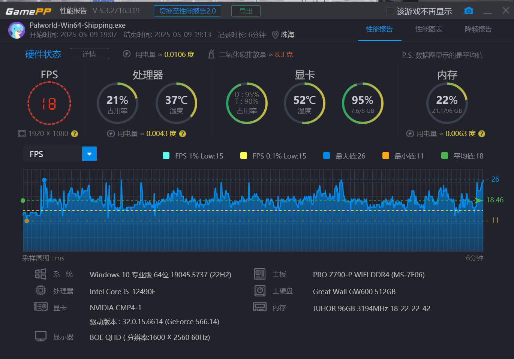Viewport: 514px width, 359px height.
Task: Click the 硬件状态 heading link
Action: [x=43, y=54]
